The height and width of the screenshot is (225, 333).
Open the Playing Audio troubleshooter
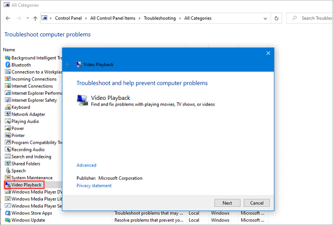tap(25, 121)
